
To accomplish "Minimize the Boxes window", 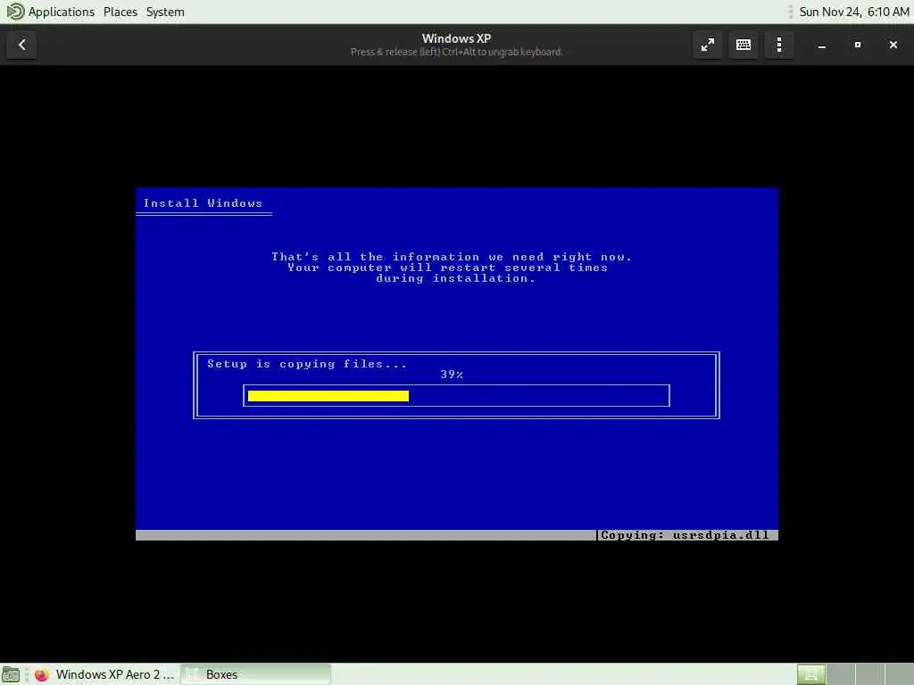I will click(x=822, y=45).
